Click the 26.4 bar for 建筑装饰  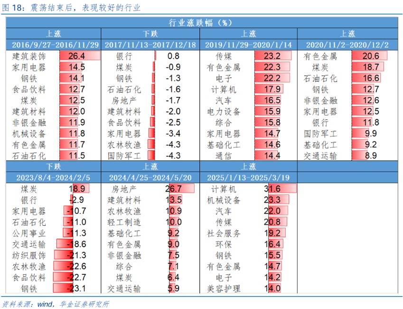[80, 56]
